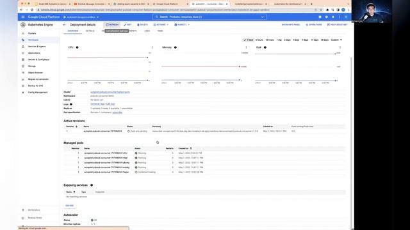This screenshot has width=410, height=230.
Task: Click the Kubernetes Engine logo icon
Action: click(23, 25)
